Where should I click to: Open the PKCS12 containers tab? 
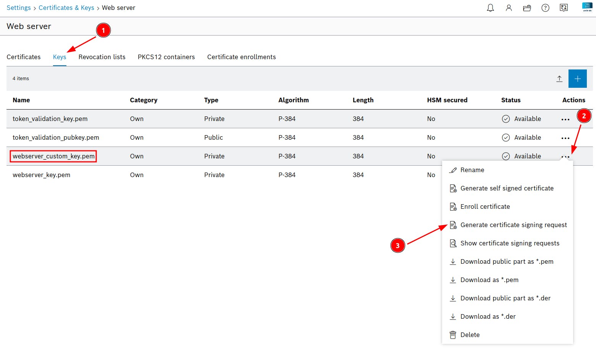pyautogui.click(x=166, y=57)
